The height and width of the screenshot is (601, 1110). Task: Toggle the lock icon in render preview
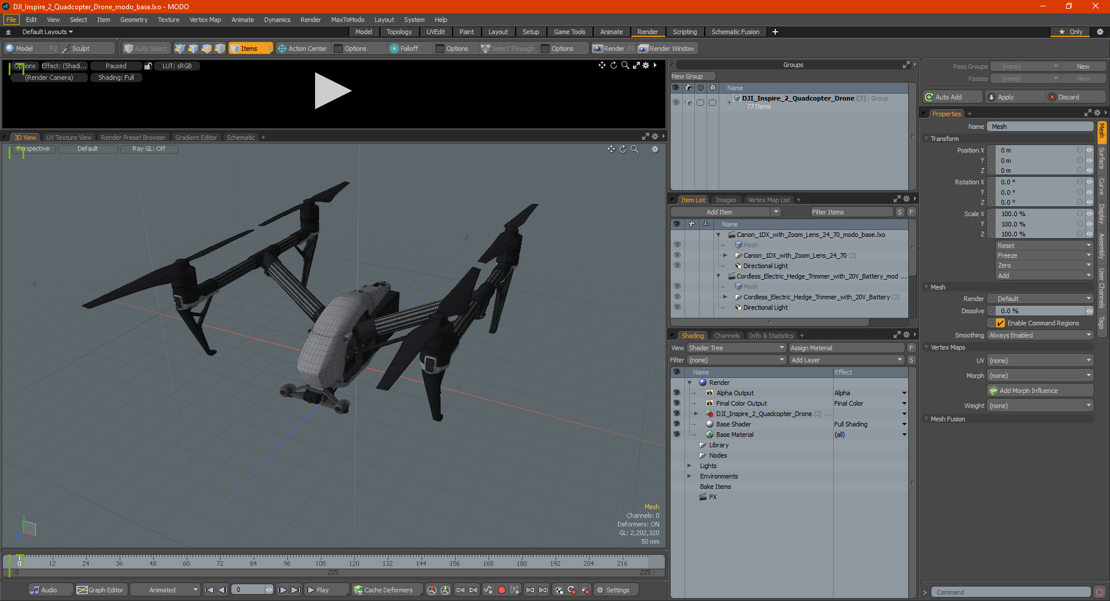click(x=148, y=66)
